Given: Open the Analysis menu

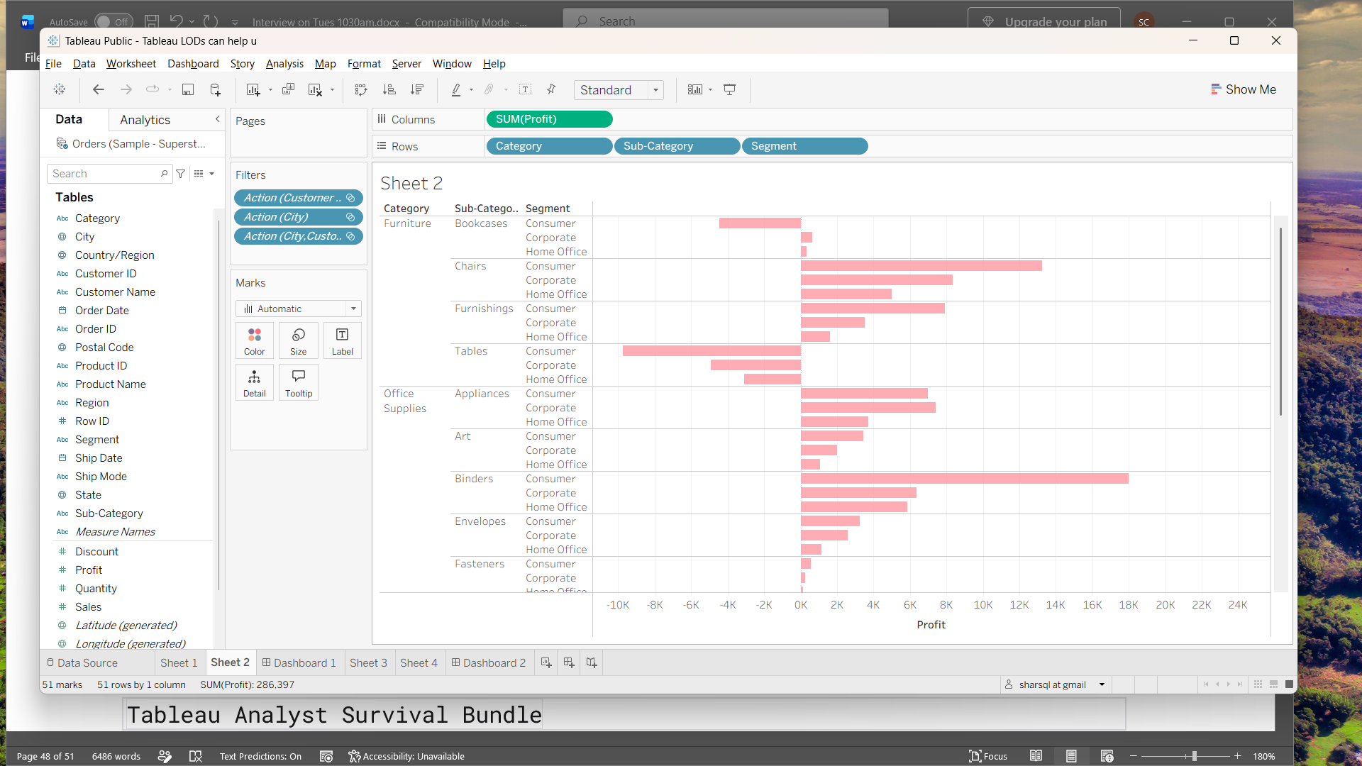Looking at the screenshot, I should (284, 64).
